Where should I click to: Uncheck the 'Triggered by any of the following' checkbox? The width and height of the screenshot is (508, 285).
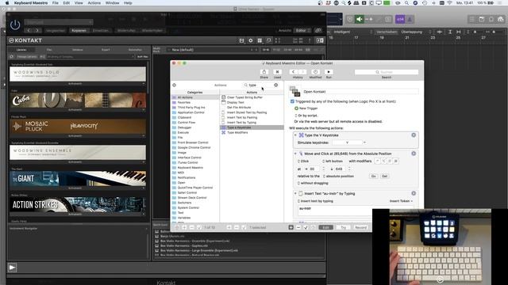(292, 101)
